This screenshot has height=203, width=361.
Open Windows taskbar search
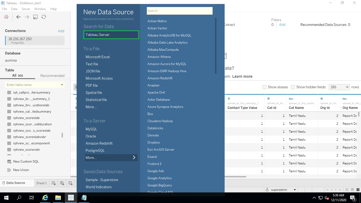tap(19, 197)
